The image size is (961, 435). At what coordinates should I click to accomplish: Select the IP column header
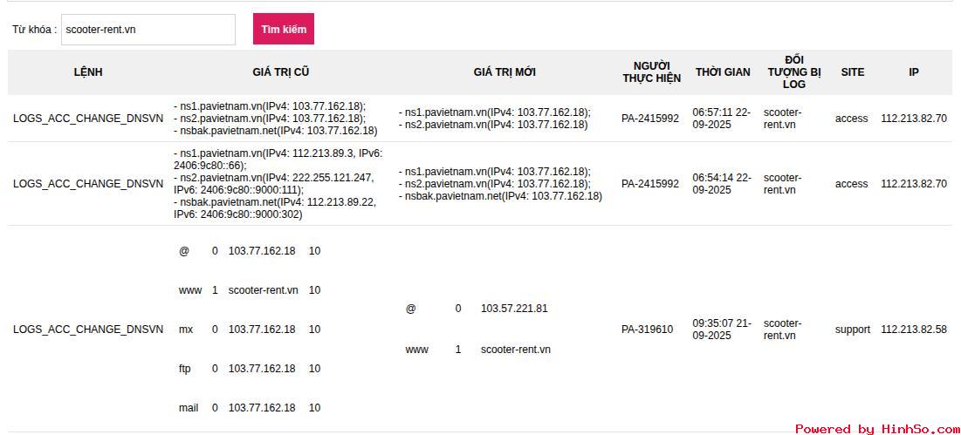[x=914, y=72]
